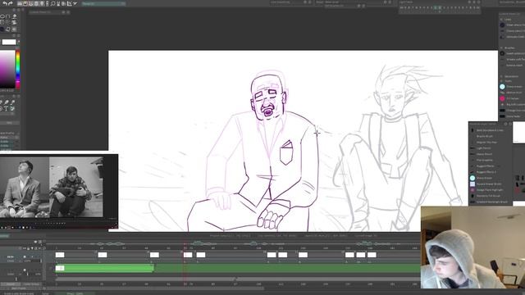
Task: Click the Redo arrow in top toolbar
Action: point(11,3)
